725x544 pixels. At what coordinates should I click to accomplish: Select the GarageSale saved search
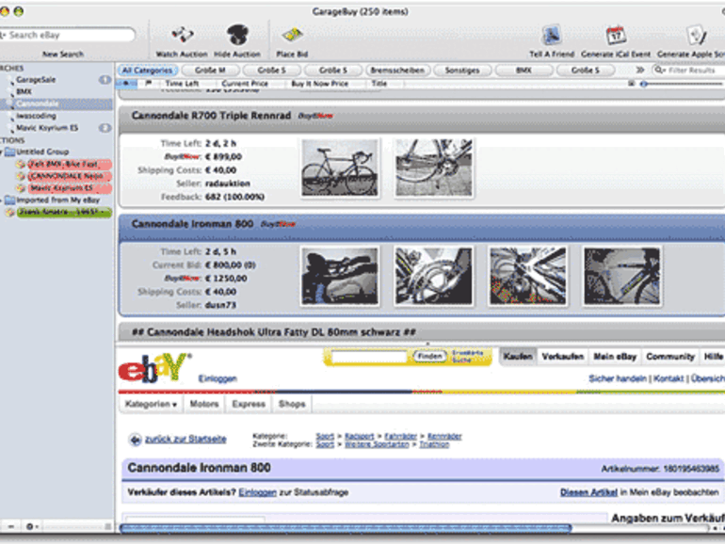pyautogui.click(x=36, y=80)
